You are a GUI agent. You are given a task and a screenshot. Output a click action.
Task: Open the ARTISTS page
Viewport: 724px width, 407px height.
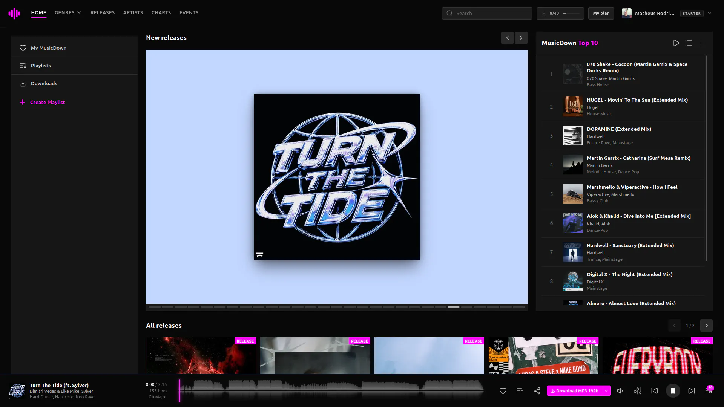(133, 13)
